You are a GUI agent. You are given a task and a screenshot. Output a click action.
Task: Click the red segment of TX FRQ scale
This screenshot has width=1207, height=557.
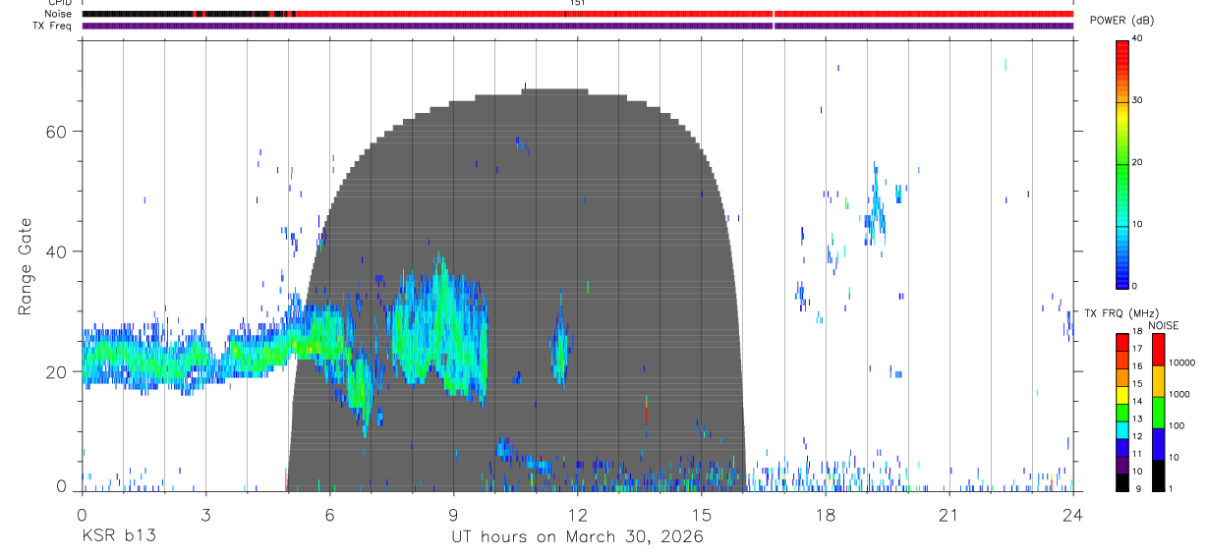coord(1121,342)
